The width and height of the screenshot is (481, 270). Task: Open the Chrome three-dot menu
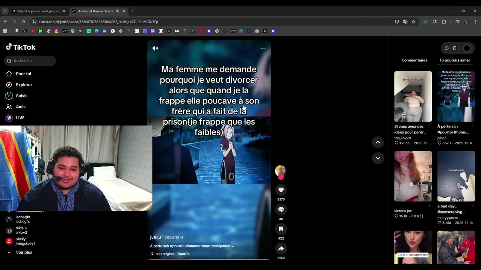click(475, 22)
